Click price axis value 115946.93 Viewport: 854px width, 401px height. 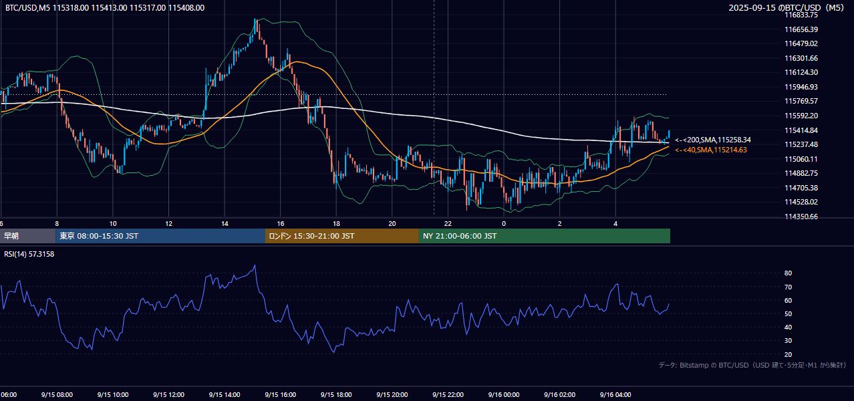pos(801,87)
